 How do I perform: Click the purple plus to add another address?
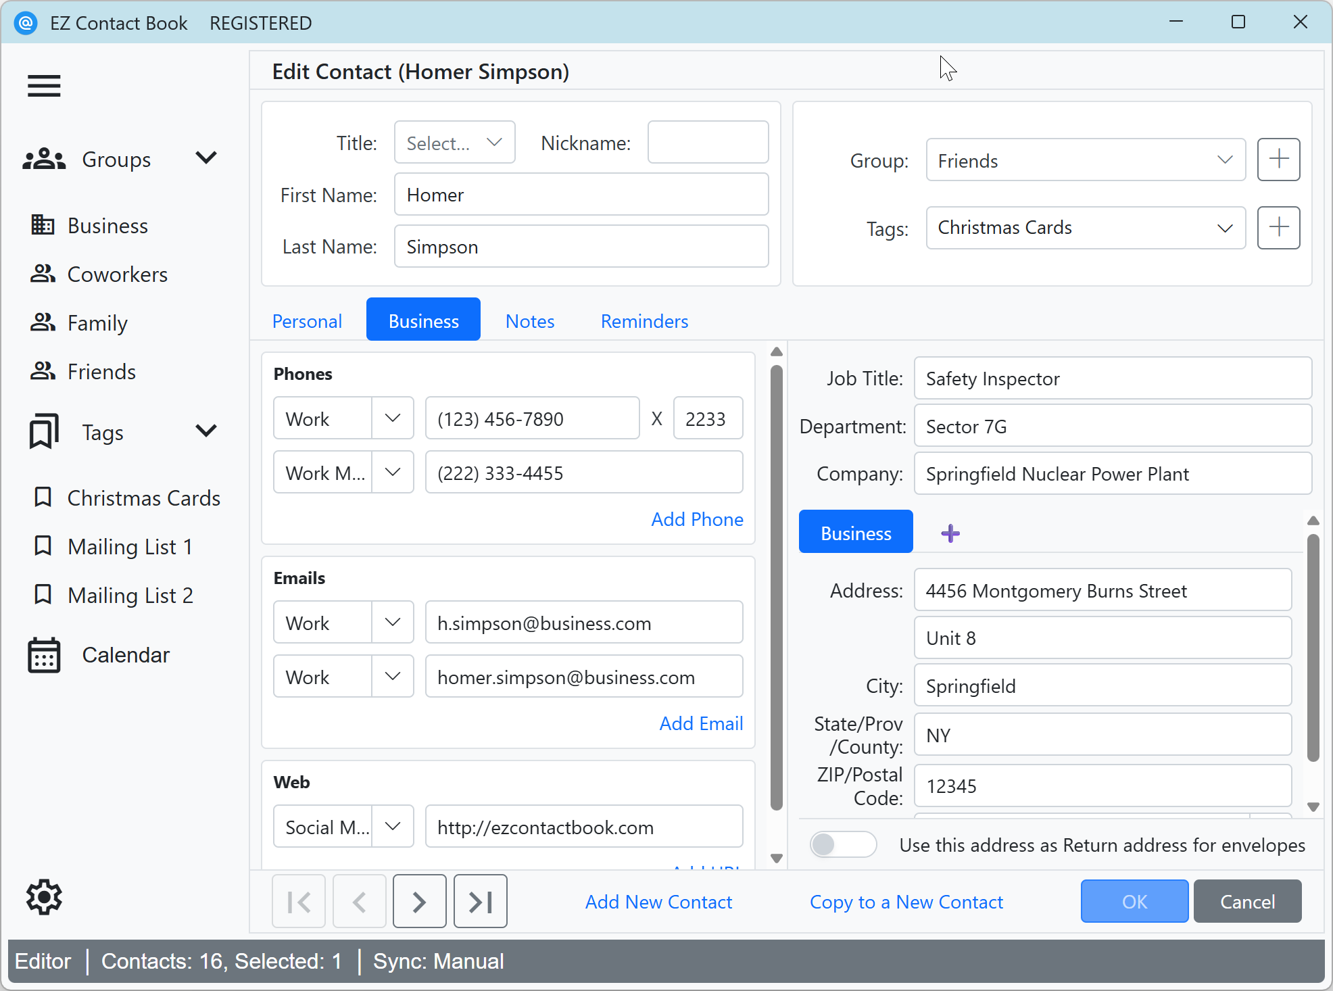point(950,533)
